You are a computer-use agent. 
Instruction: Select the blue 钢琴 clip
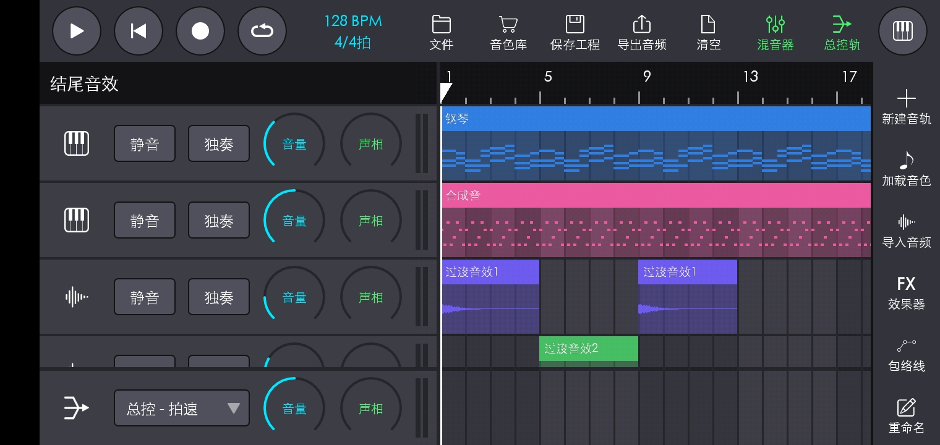coord(656,143)
